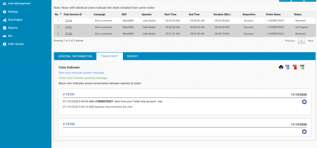Export the transcript as a DOC file
This screenshot has height=148, width=317.
coord(287,67)
